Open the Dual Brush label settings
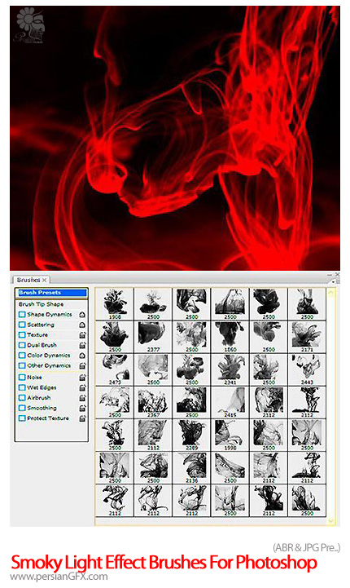This screenshot has width=350, height=588. pos(42,345)
